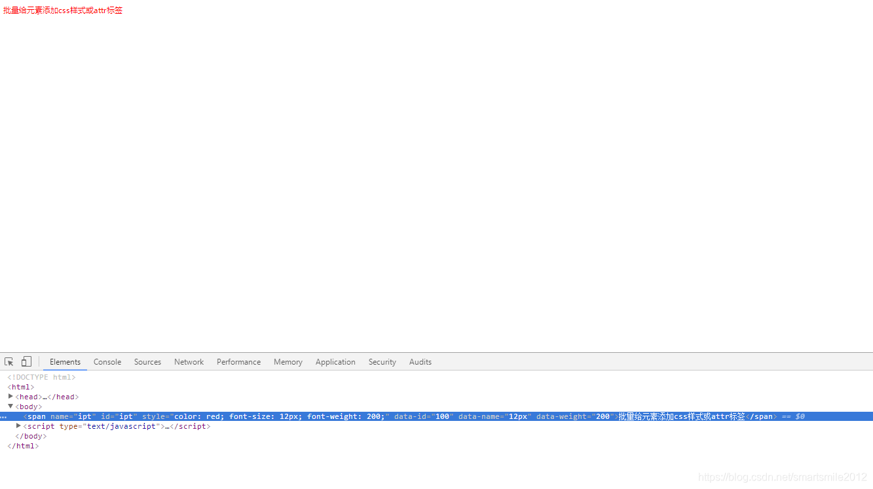Open the Sources tab
The width and height of the screenshot is (873, 489).
147,362
